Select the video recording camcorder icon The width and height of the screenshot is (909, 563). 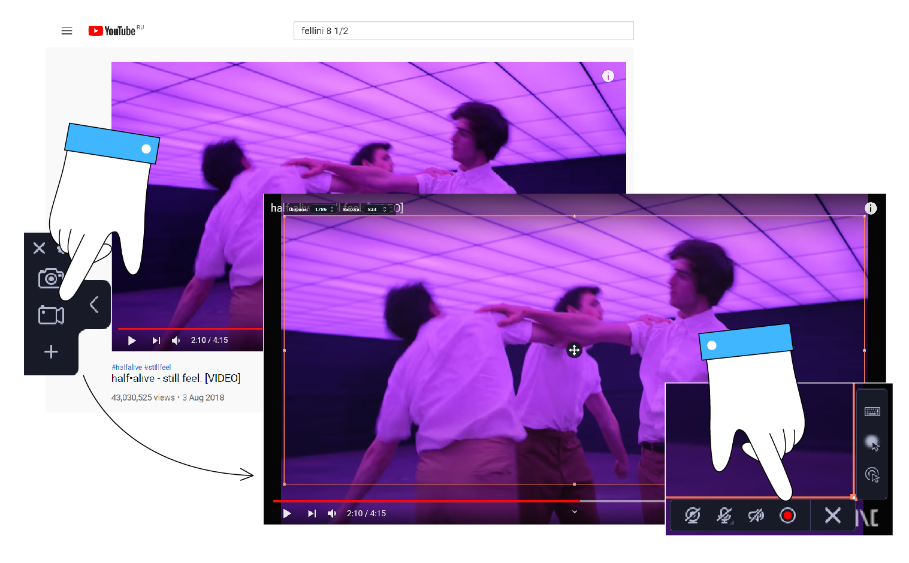pos(51,315)
